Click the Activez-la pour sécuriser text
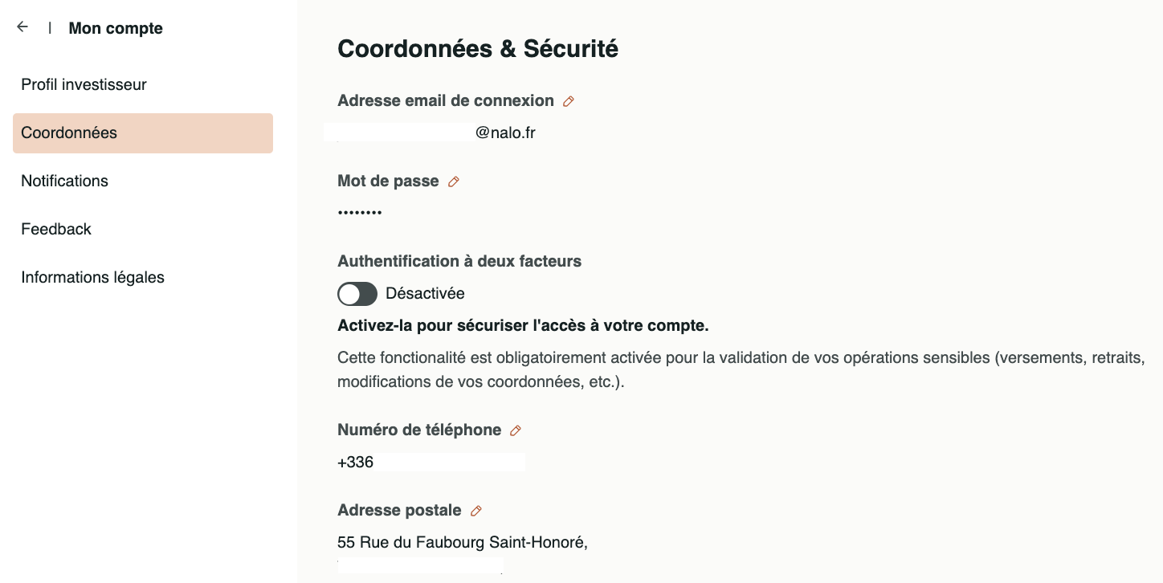Viewport: 1163px width, 583px height. (523, 325)
